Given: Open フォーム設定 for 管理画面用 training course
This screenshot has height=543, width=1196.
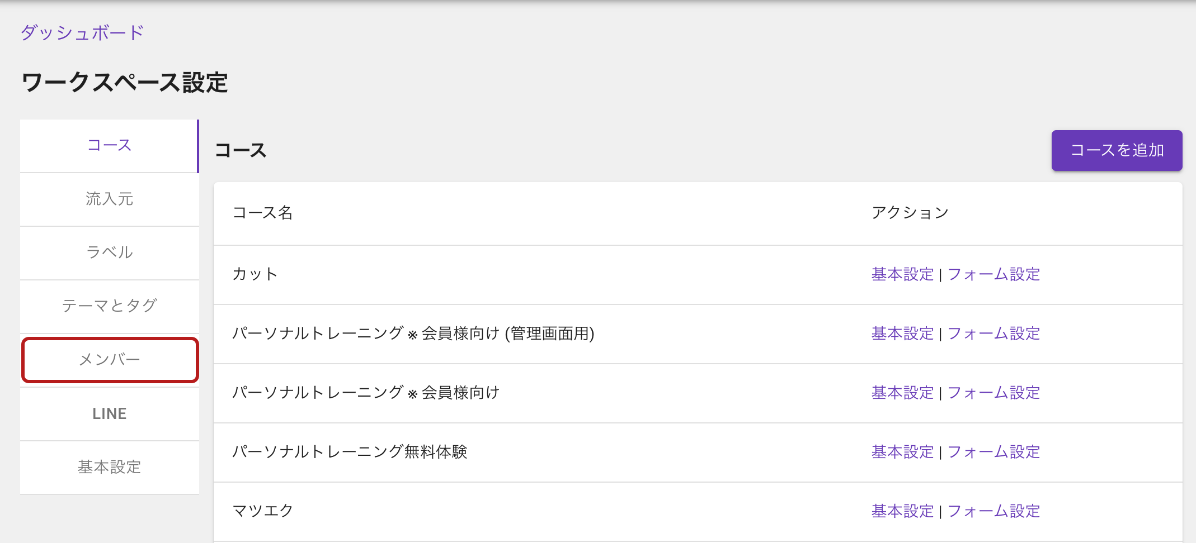Looking at the screenshot, I should pyautogui.click(x=993, y=334).
